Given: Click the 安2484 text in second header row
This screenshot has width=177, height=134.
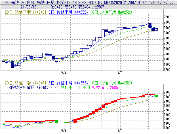Looking at the screenshot, I should (84, 7).
